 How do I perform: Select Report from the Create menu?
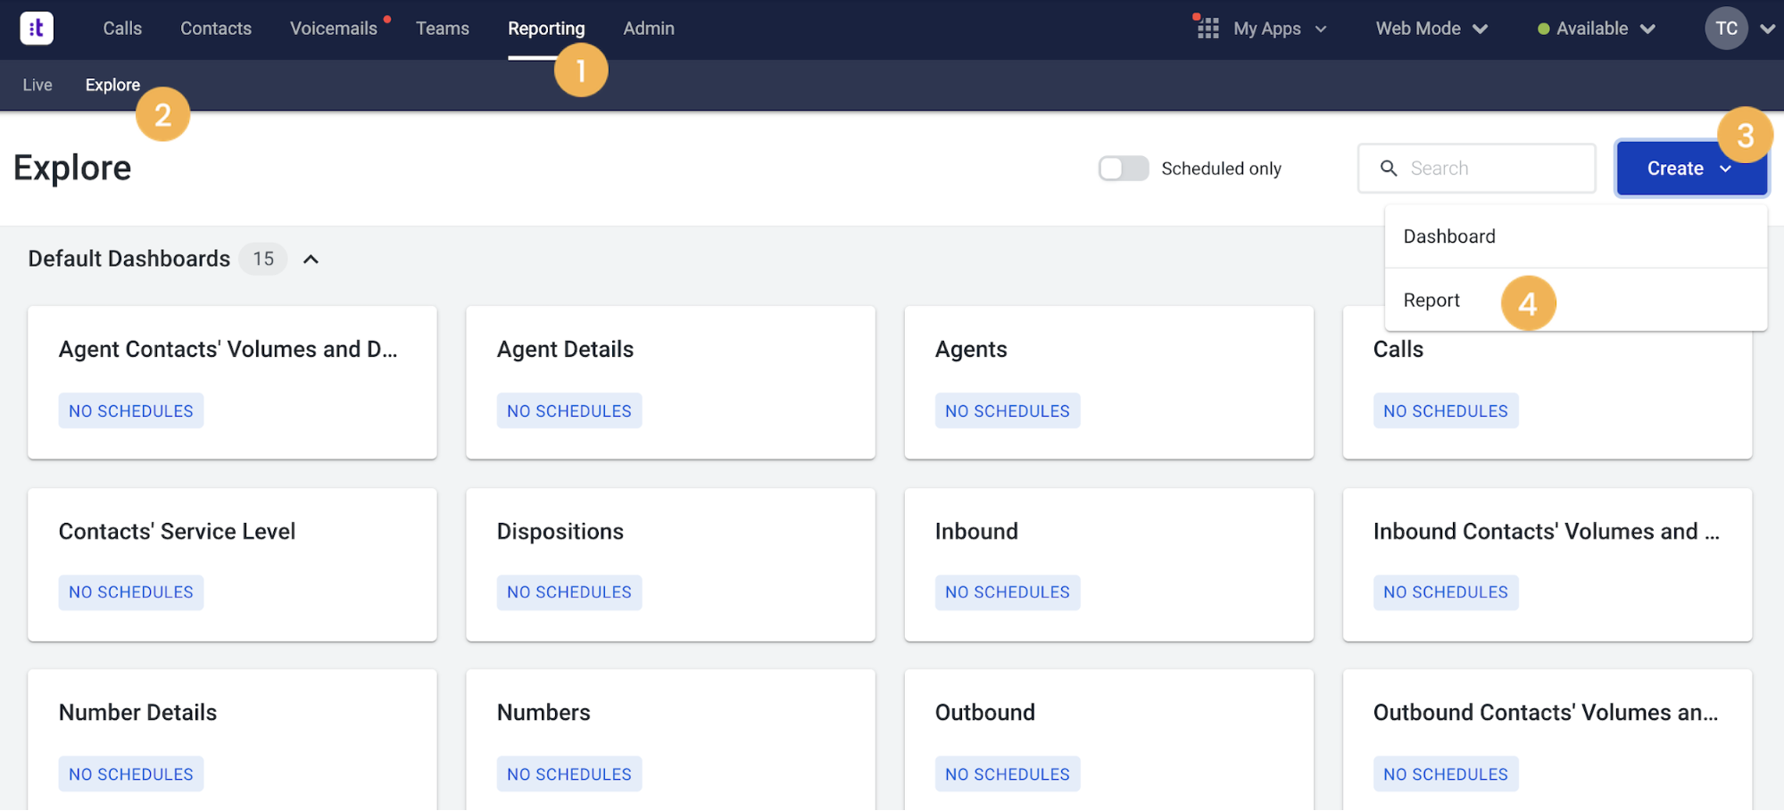click(1431, 300)
